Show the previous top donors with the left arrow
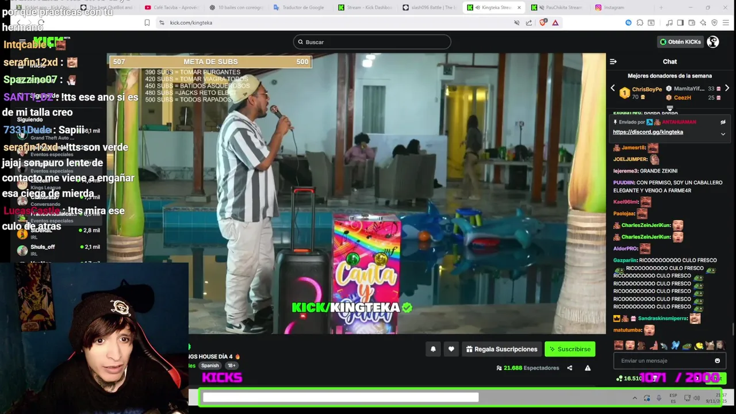736x414 pixels. (x=612, y=89)
